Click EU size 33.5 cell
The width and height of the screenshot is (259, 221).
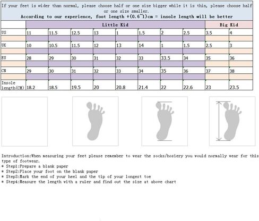click(171, 57)
